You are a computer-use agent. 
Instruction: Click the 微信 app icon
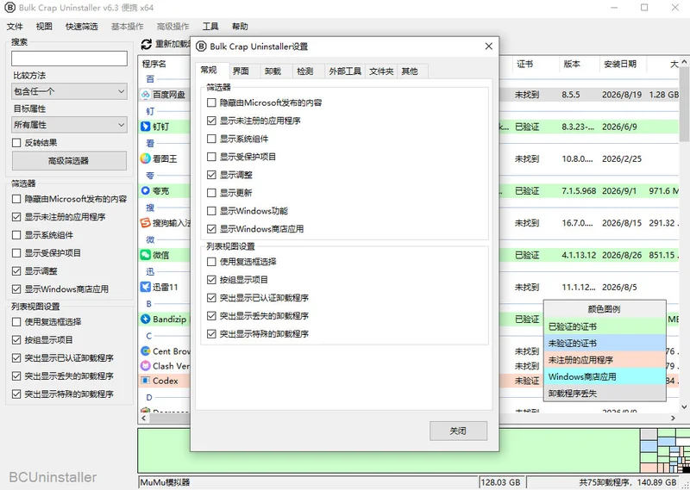pos(146,255)
